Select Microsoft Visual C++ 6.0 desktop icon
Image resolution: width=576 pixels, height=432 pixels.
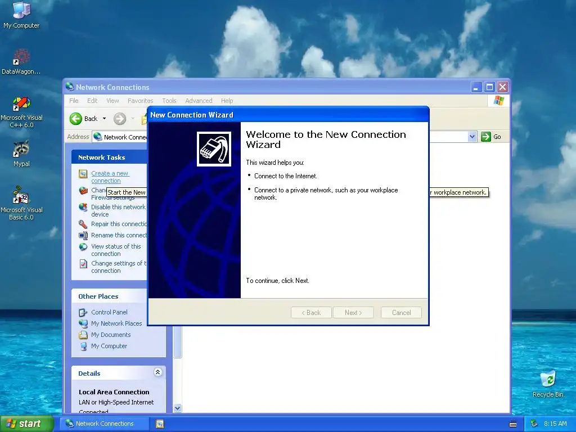[21, 112]
